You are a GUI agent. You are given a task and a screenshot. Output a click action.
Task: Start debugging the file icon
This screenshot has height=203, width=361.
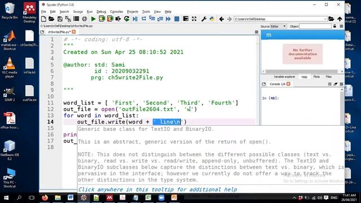pos(135,19)
